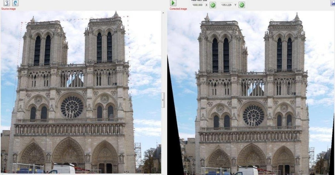Click the rotate source image icon
335x175 pixels.
[15, 3]
